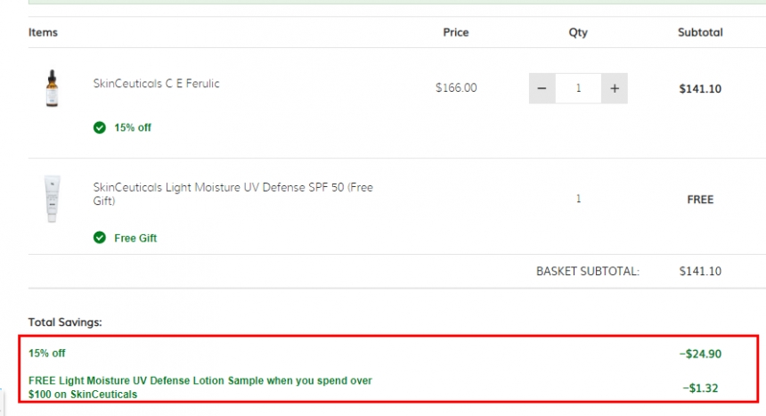766x416 pixels.
Task: Click the green checkmark icon beside Free Gift
Action: click(100, 238)
